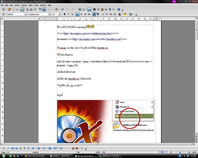This screenshot has height=158, width=198.
Task: Toggle Italic formatting
Action: (68, 14)
